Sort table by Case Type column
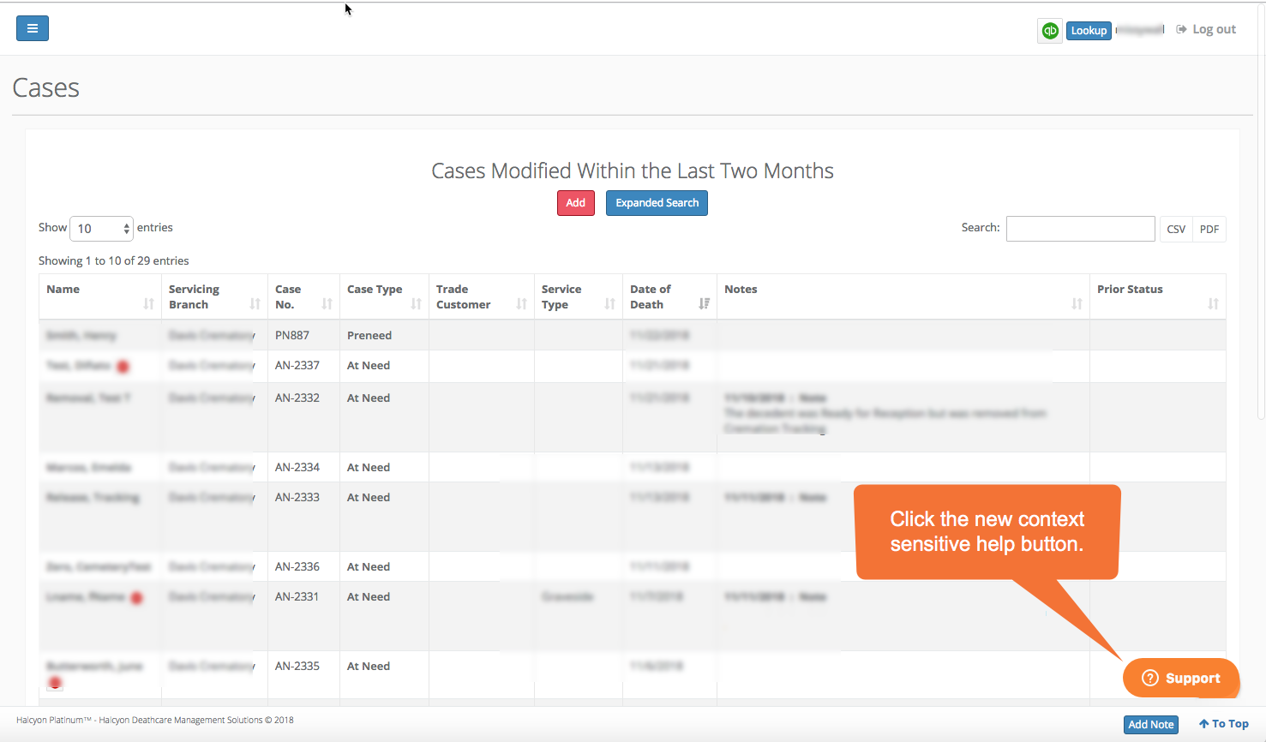This screenshot has height=742, width=1266. (383, 296)
